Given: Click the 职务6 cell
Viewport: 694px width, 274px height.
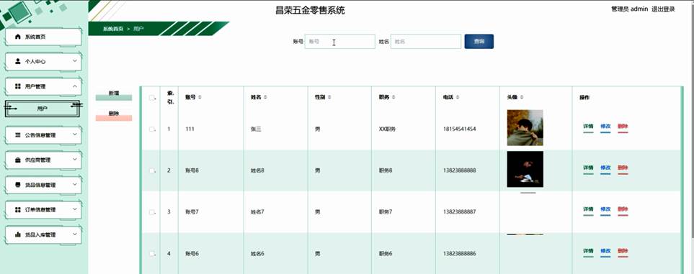Looking at the screenshot, I should point(386,254).
